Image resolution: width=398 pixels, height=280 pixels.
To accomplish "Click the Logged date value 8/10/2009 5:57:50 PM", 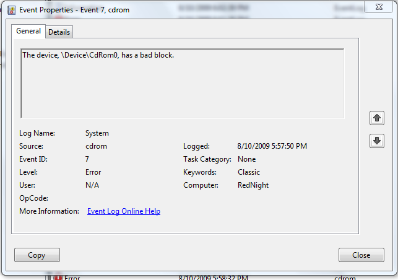I will [272, 146].
